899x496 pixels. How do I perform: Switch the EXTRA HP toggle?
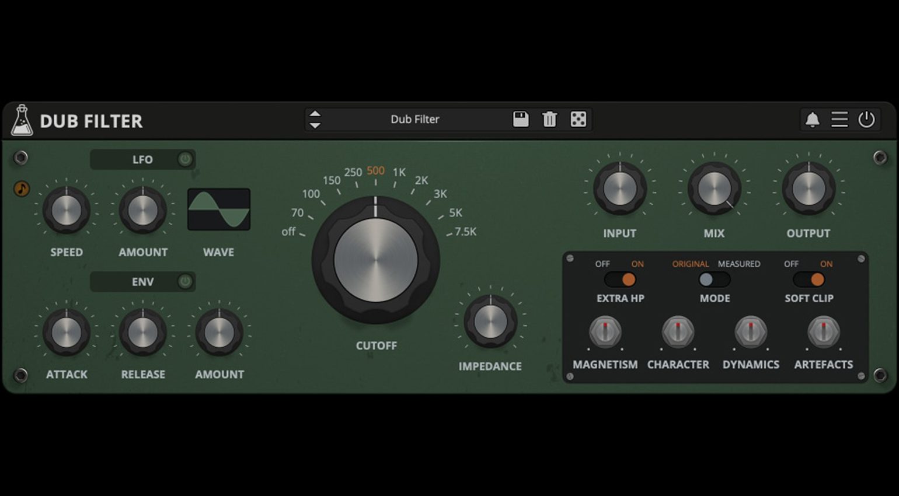coord(620,280)
